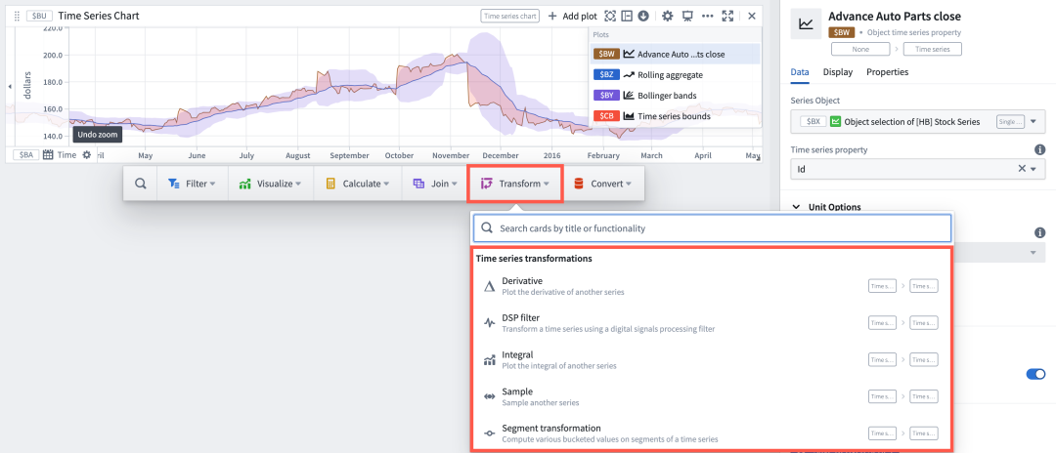The height and width of the screenshot is (453, 1056).
Task: Open the three-dot more options menu
Action: [707, 16]
